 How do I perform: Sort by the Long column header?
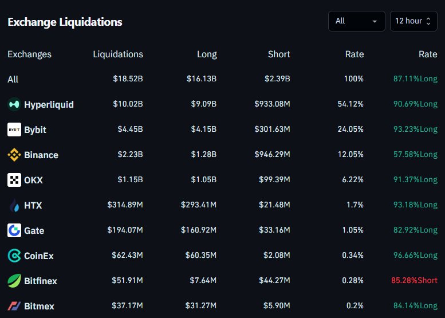(207, 54)
